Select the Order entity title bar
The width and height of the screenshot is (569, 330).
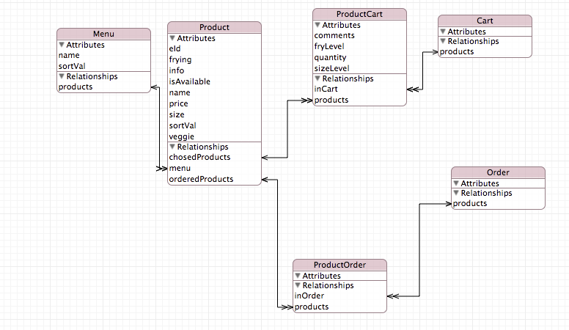[498, 172]
